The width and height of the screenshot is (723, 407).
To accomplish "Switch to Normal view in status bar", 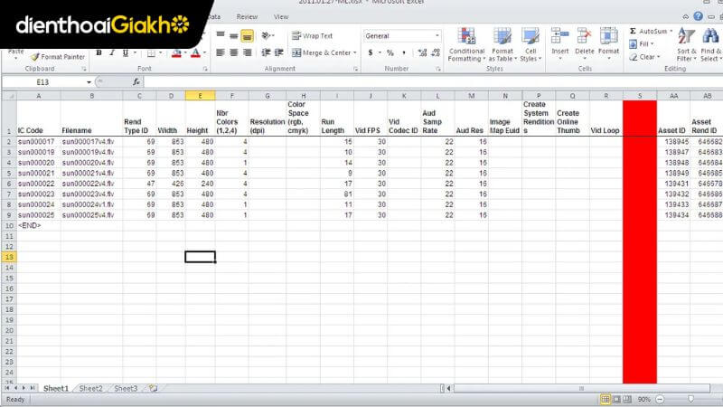I will (x=605, y=399).
